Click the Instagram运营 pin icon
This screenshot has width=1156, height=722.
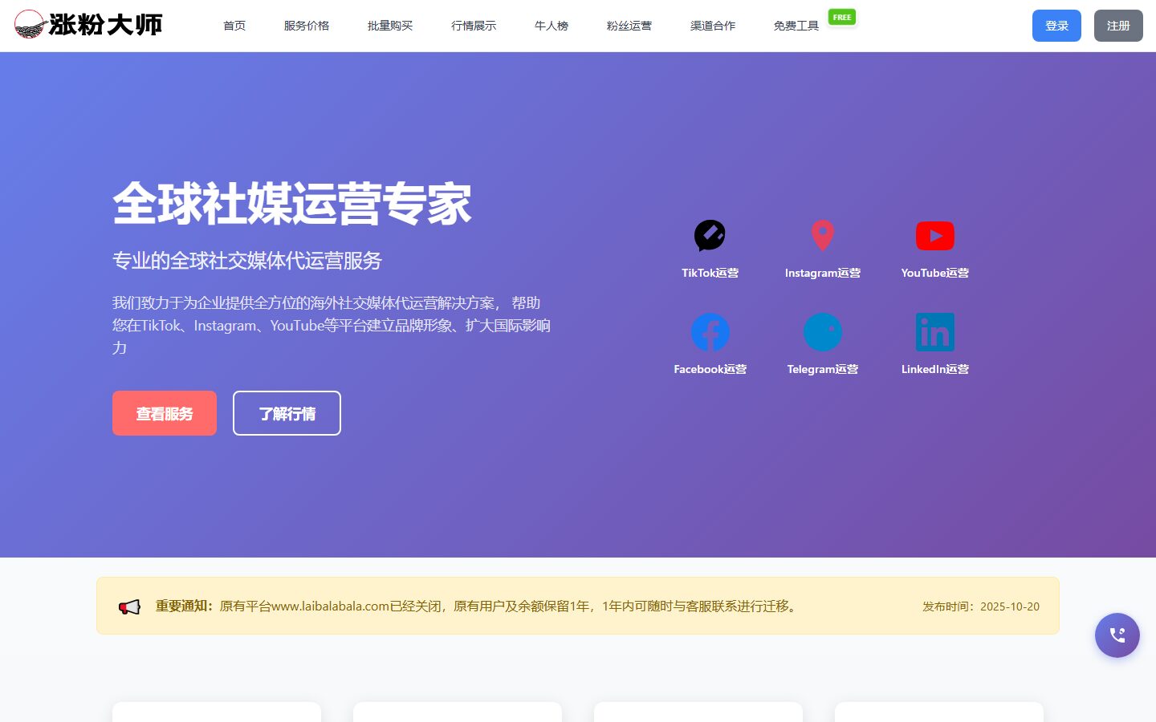click(x=822, y=236)
